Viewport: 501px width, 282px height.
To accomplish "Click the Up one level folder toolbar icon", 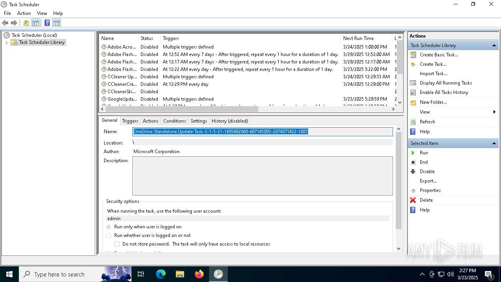I will click(x=26, y=23).
